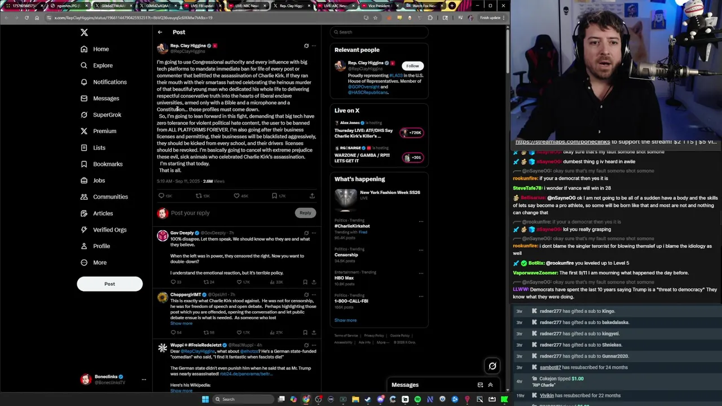Image resolution: width=722 pixels, height=406 pixels.
Task: Click the Post your reply field
Action: pyautogui.click(x=230, y=213)
